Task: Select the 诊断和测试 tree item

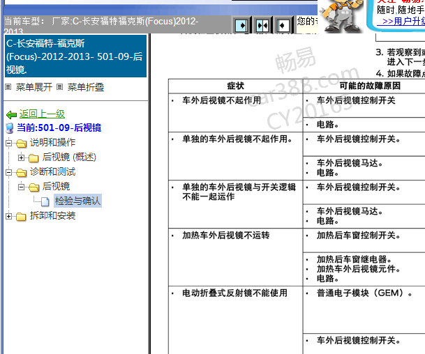Action: pyautogui.click(x=52, y=171)
